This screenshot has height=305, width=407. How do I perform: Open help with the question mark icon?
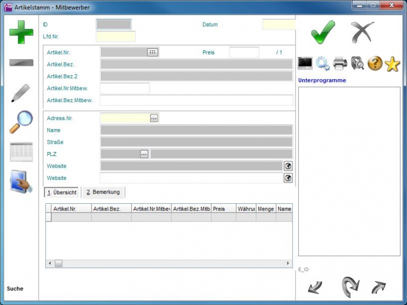375,63
